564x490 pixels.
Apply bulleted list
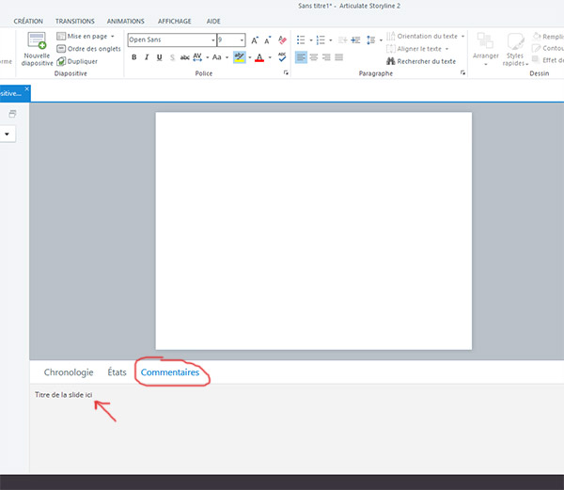coord(301,40)
